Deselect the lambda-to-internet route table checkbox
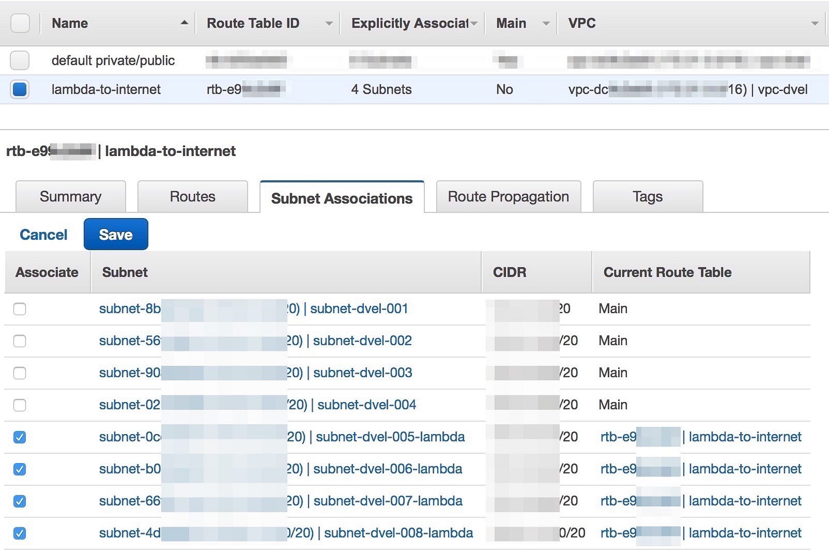Image resolution: width=829 pixels, height=556 pixels. click(x=20, y=89)
